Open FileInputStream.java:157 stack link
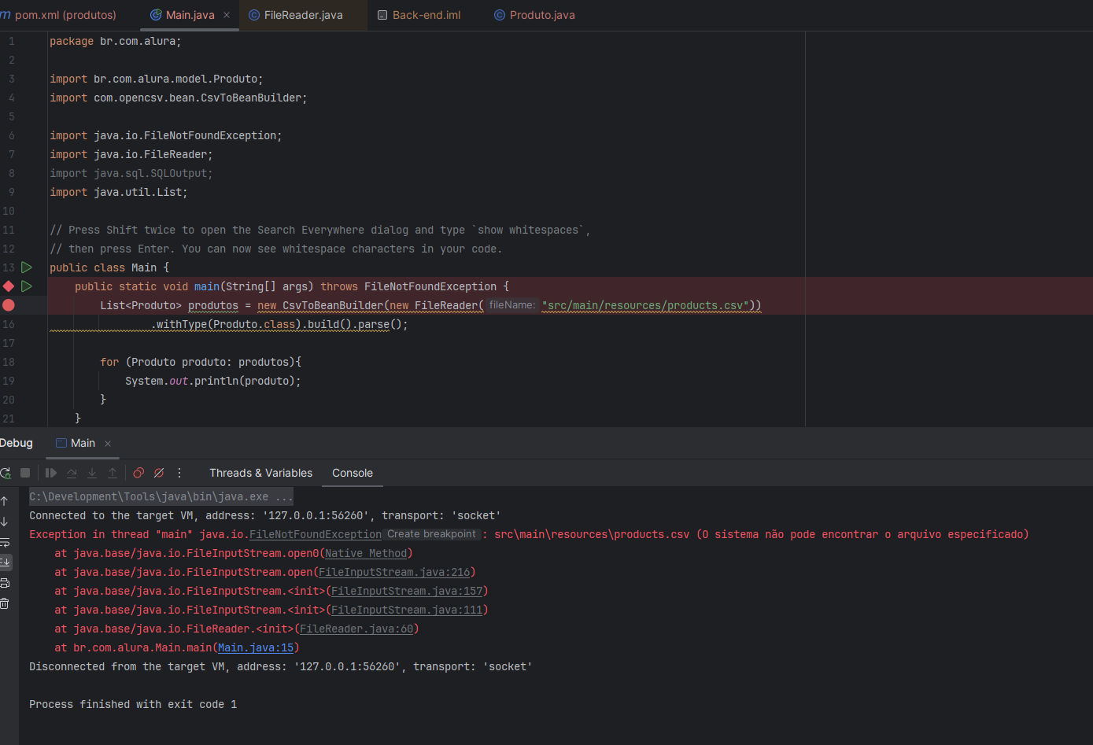This screenshot has width=1093, height=745. tap(407, 591)
